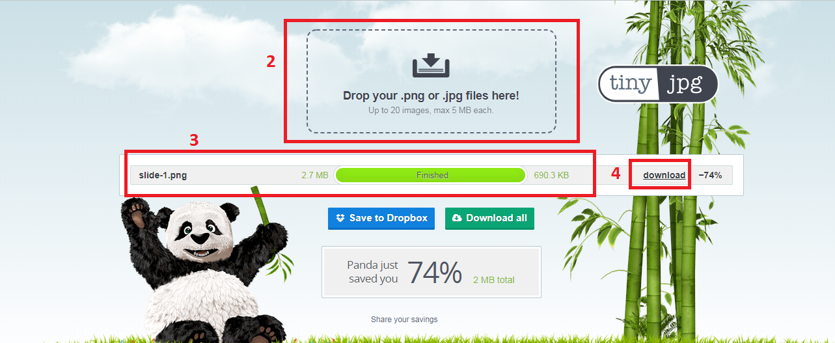835x343 pixels.
Task: Click the original 2.7 MB file size
Action: tap(314, 175)
